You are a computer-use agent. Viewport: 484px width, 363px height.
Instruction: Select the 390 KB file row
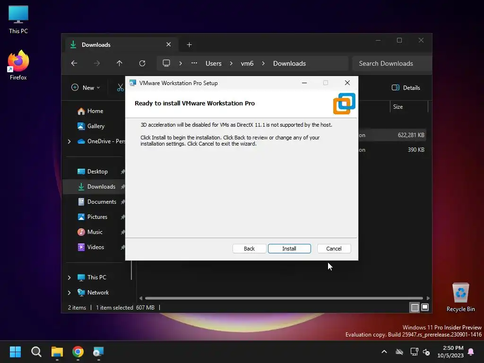pos(392,150)
